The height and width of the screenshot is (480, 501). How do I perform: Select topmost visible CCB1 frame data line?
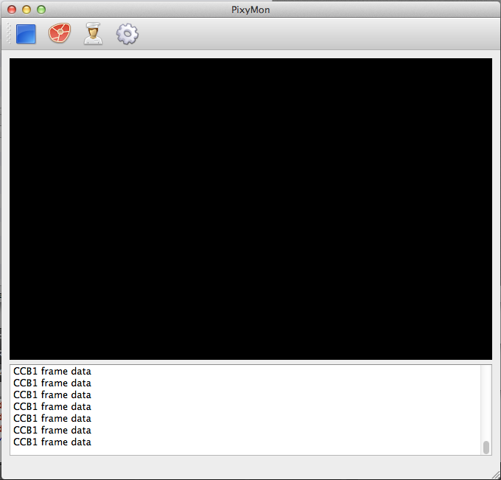pyautogui.click(x=52, y=372)
